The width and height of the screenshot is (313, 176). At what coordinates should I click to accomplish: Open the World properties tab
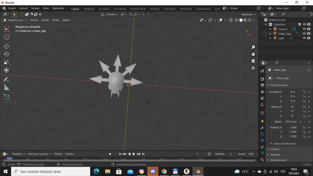pos(262,105)
